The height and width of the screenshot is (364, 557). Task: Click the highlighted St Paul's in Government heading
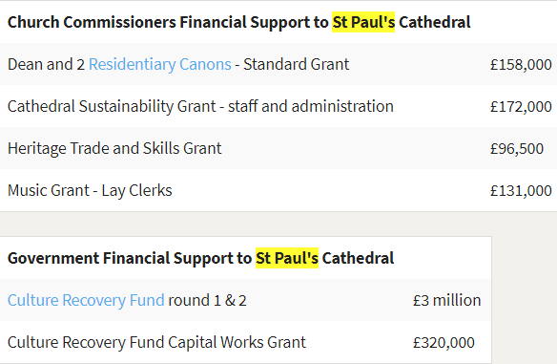287,258
